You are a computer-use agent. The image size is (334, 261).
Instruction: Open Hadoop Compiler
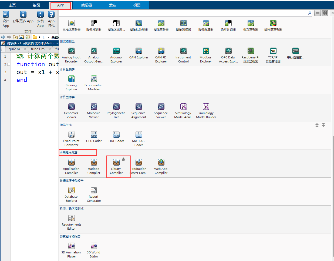(x=94, y=167)
